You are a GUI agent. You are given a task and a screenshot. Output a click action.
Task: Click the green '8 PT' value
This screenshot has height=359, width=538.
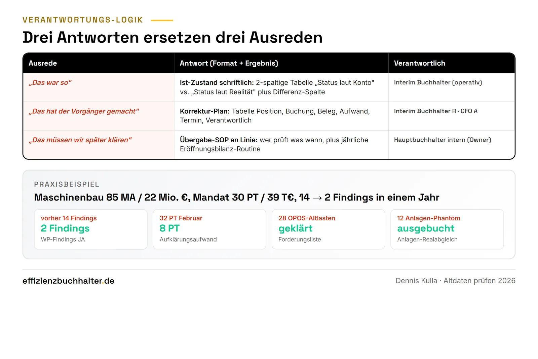pyautogui.click(x=169, y=228)
